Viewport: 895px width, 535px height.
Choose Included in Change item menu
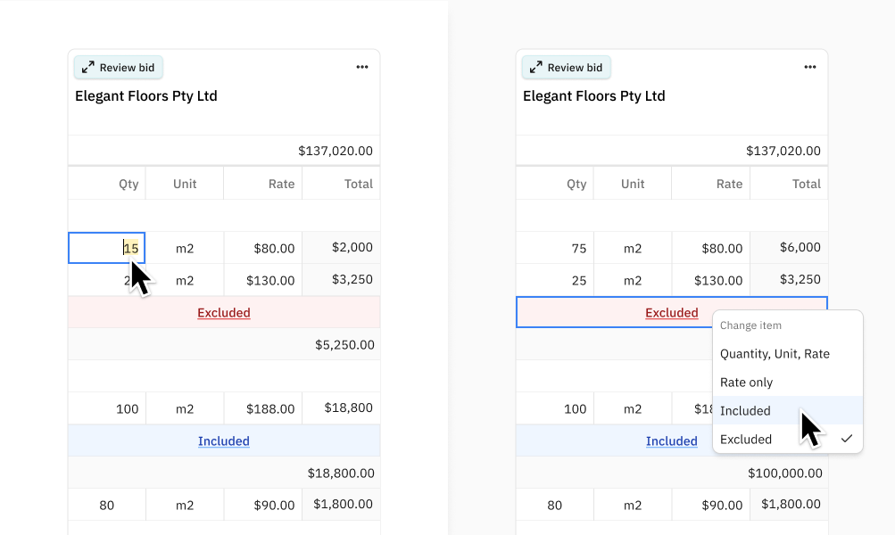coord(745,410)
